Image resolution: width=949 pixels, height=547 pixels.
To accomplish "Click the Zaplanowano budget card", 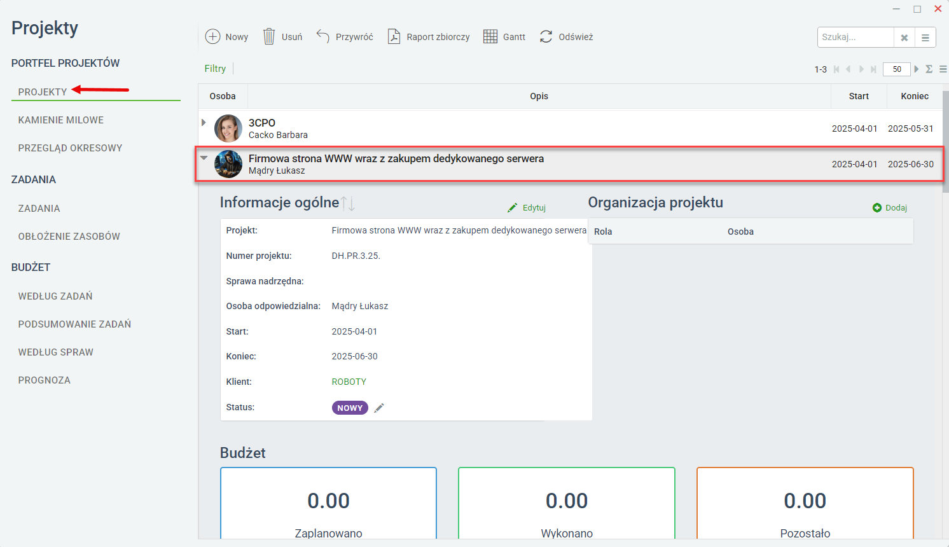I will pos(328,504).
